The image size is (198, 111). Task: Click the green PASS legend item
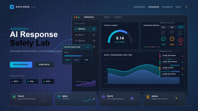pyautogui.click(x=146, y=47)
